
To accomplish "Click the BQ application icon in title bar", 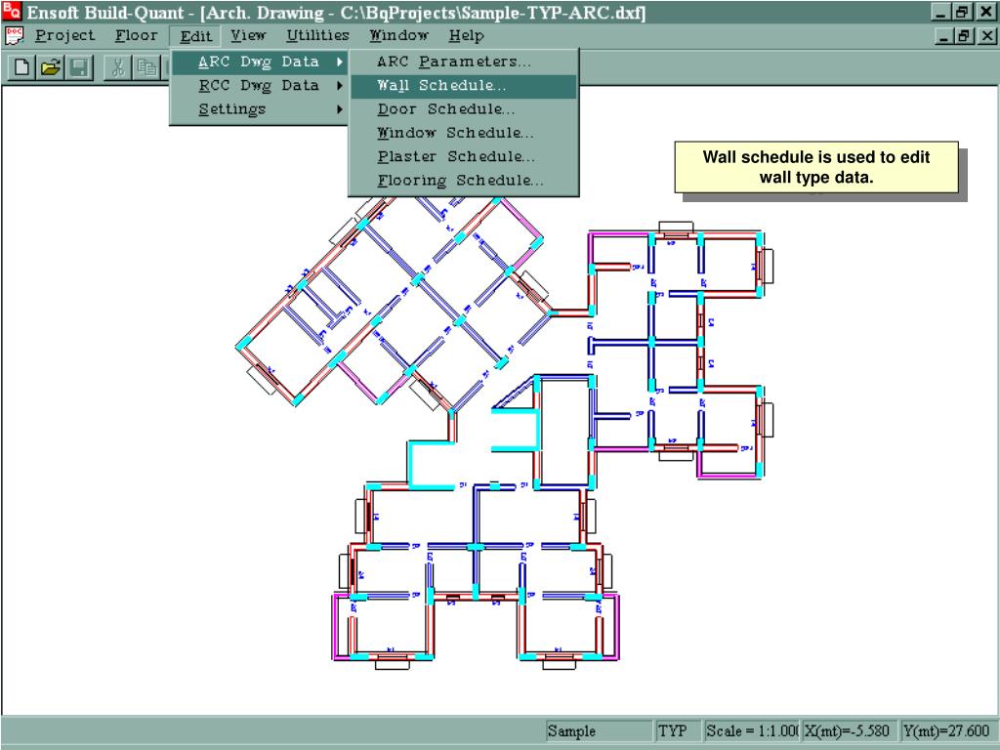I will tap(12, 11).
